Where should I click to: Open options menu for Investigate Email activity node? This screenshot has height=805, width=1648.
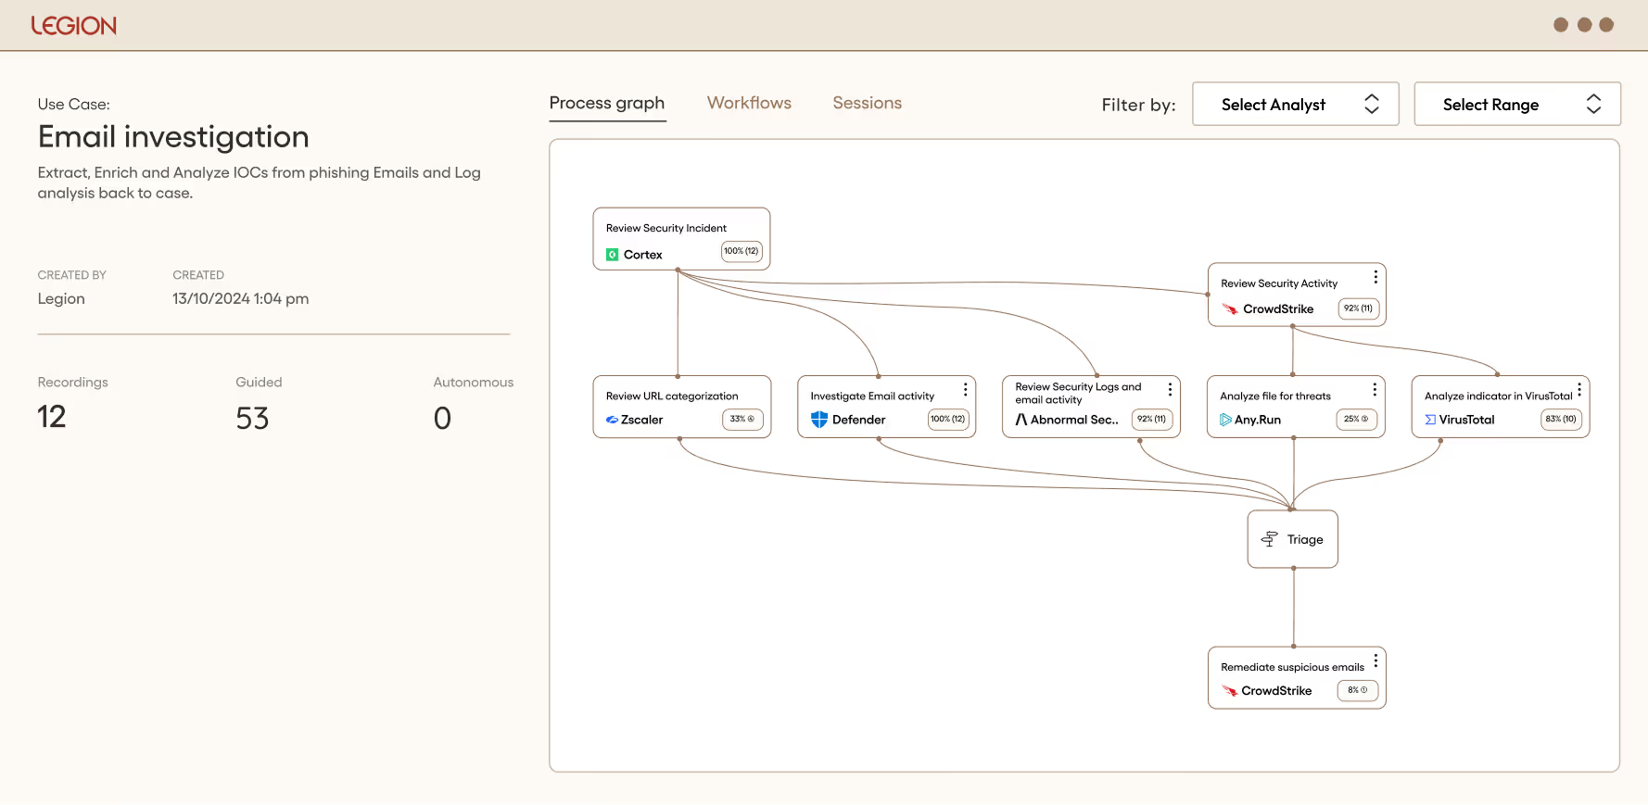tap(966, 390)
